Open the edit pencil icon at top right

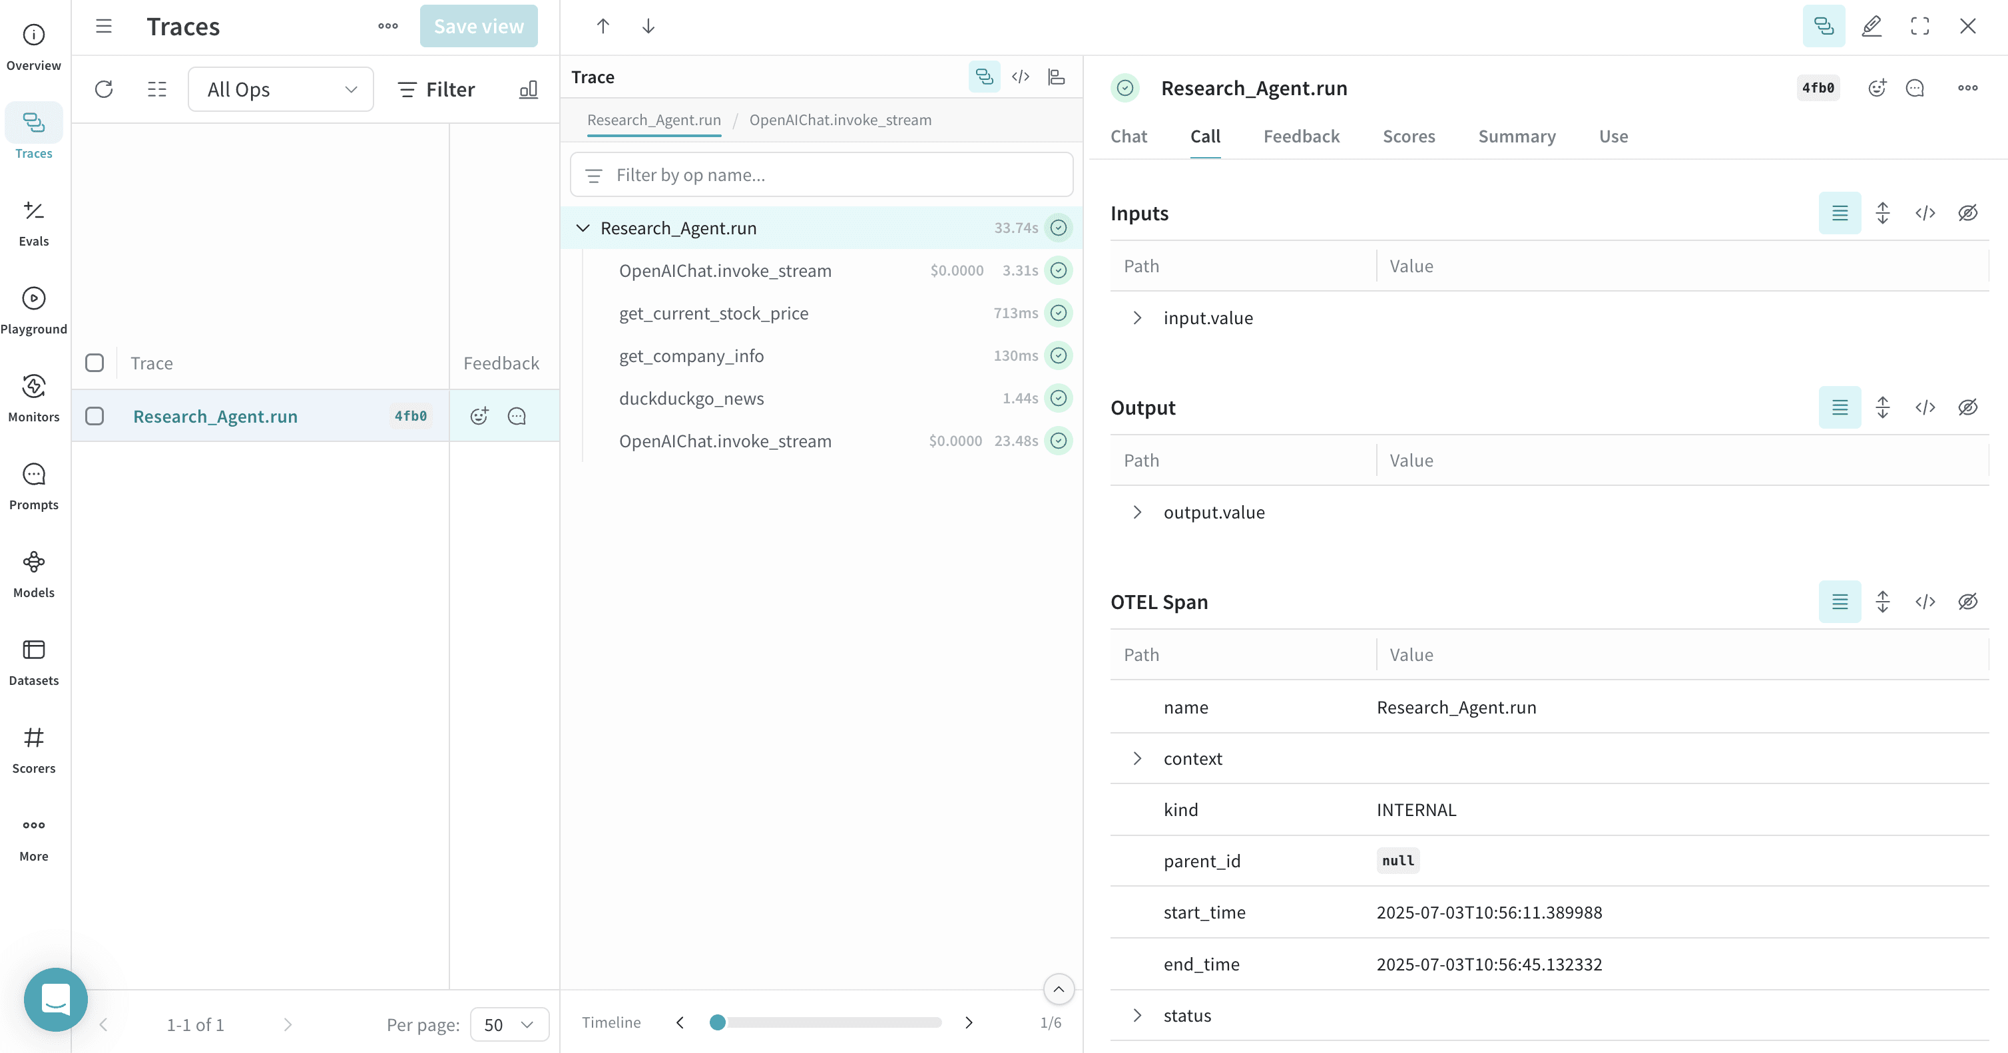pos(1872,26)
